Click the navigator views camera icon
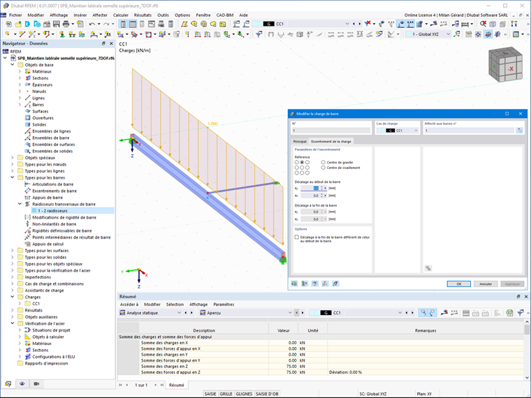The image size is (531, 398). [x=36, y=383]
